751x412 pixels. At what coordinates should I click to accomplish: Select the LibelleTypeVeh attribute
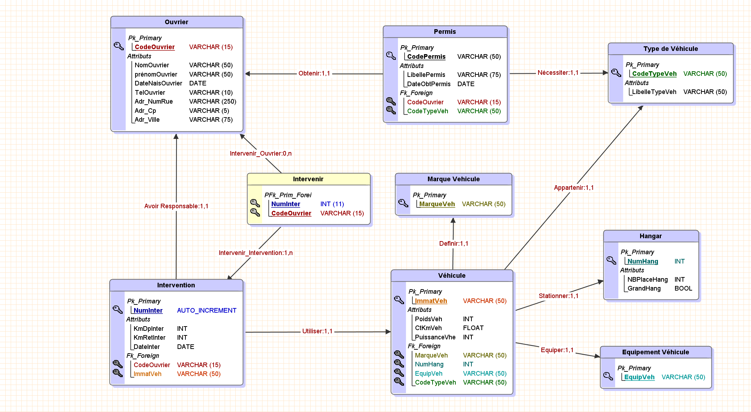click(654, 92)
